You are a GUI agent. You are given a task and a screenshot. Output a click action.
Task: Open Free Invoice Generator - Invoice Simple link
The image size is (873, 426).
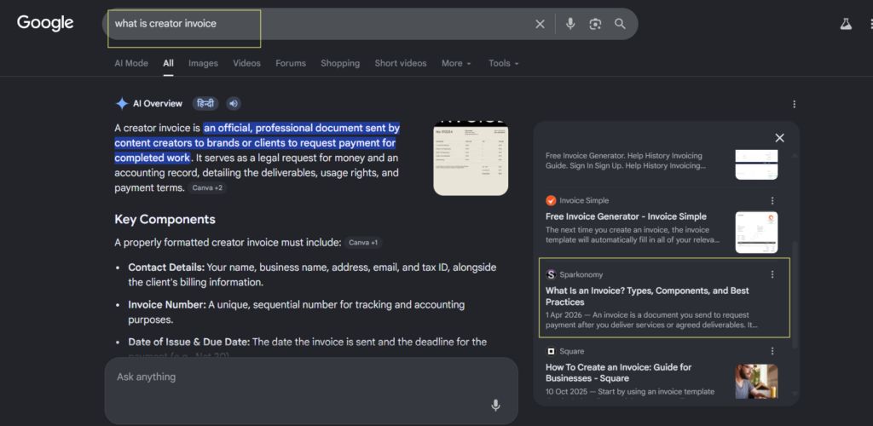626,217
